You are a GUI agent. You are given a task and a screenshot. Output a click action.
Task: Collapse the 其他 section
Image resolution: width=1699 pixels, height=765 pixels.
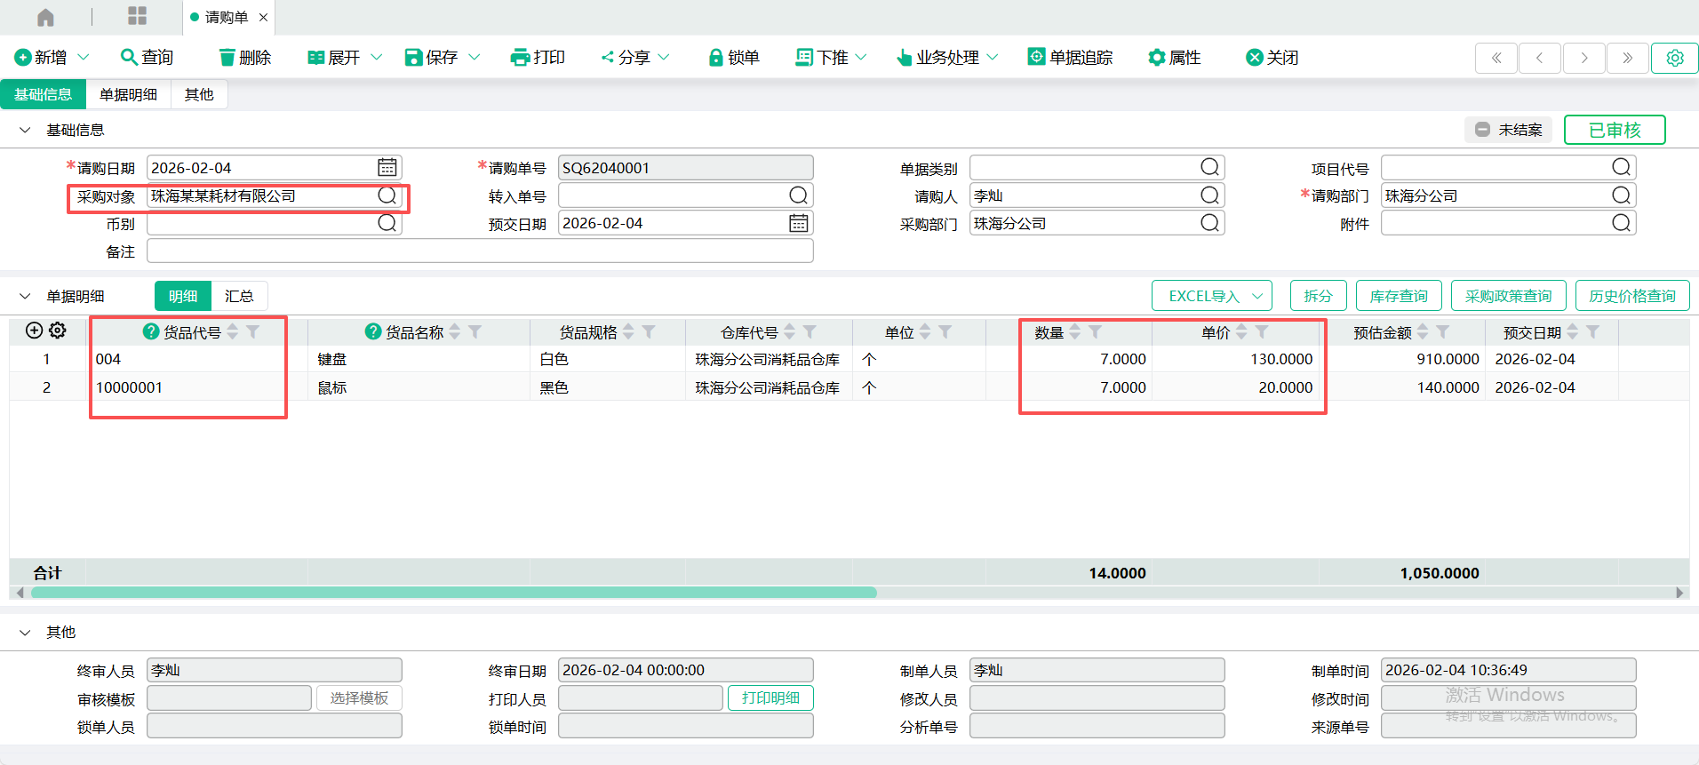pos(25,632)
